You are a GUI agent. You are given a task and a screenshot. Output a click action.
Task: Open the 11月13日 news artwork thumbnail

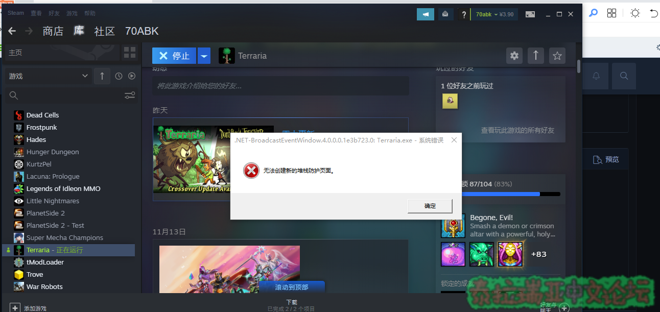[x=229, y=269]
